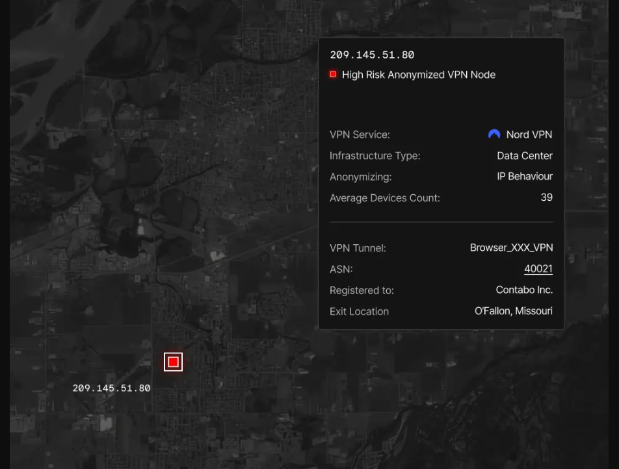Open ASN 40021 link
Screen dimensions: 619x469
tap(538, 269)
